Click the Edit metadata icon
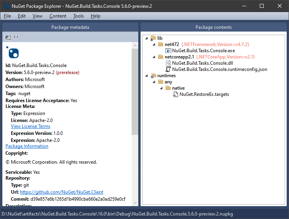The width and height of the screenshot is (289, 219). coord(8,37)
